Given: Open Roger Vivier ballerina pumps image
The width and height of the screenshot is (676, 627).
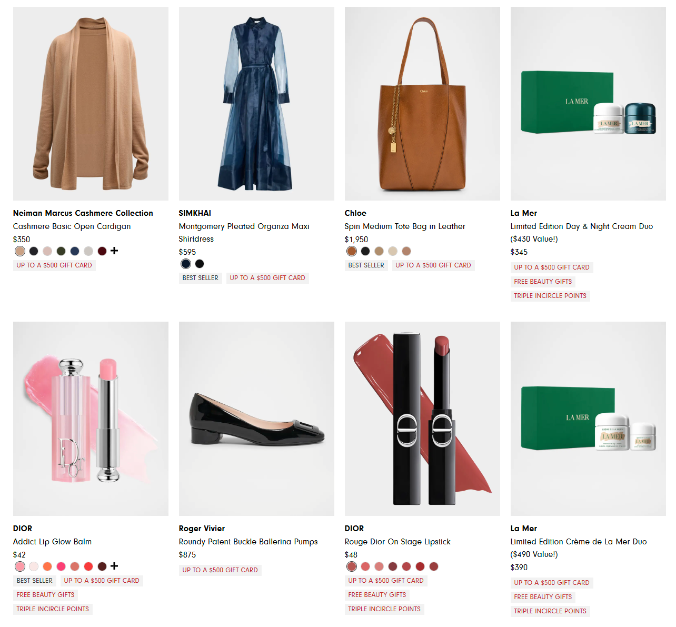Looking at the screenshot, I should pos(256,419).
